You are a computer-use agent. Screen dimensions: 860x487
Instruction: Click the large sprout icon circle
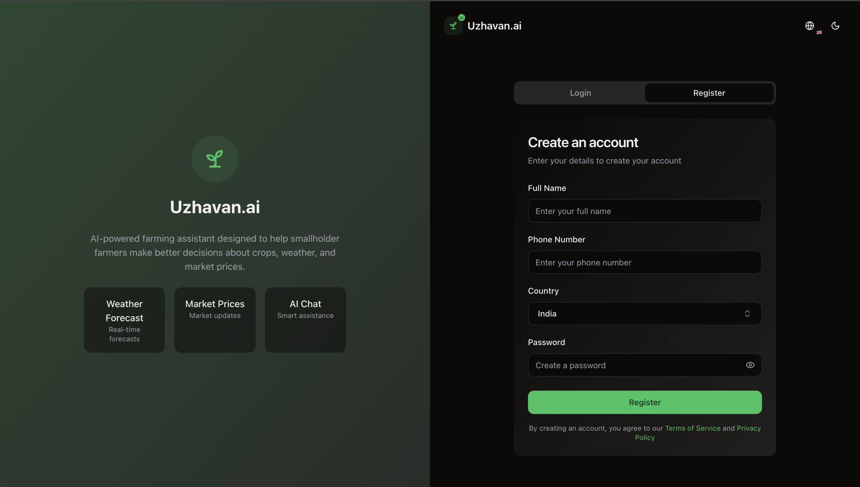[x=215, y=159]
